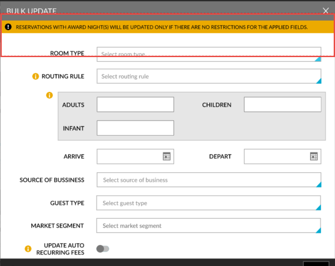Viewport: 335px width, 266px height.
Task: Click the Adults input field
Action: point(135,105)
